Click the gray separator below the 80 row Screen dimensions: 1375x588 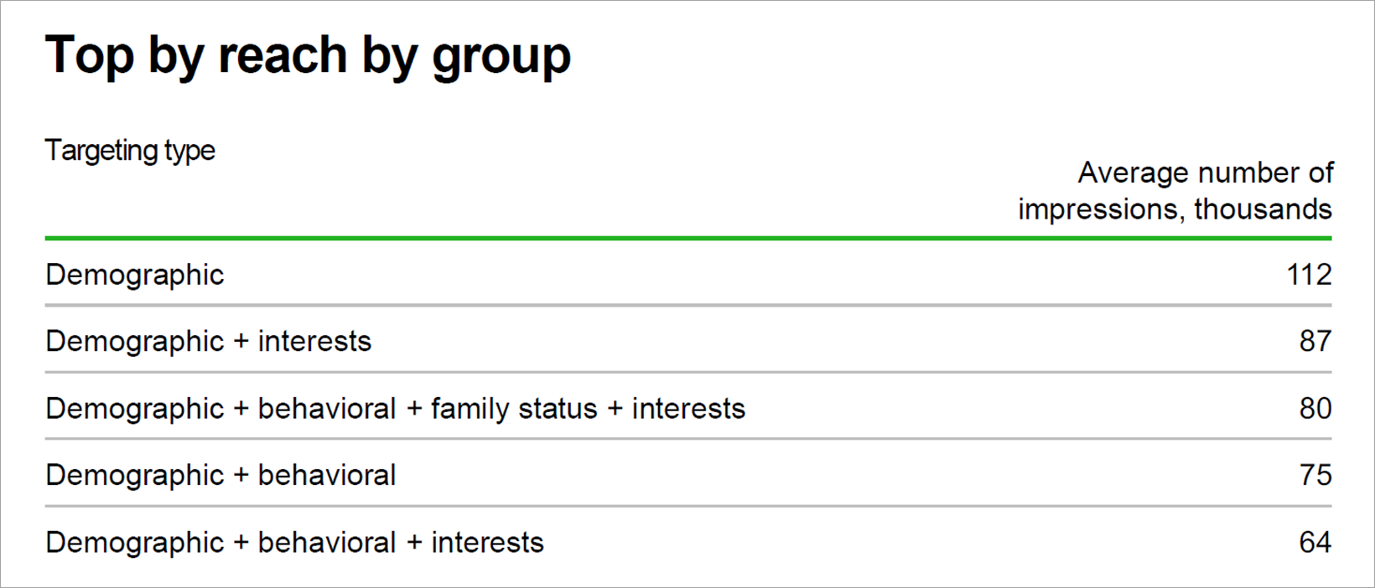click(687, 439)
